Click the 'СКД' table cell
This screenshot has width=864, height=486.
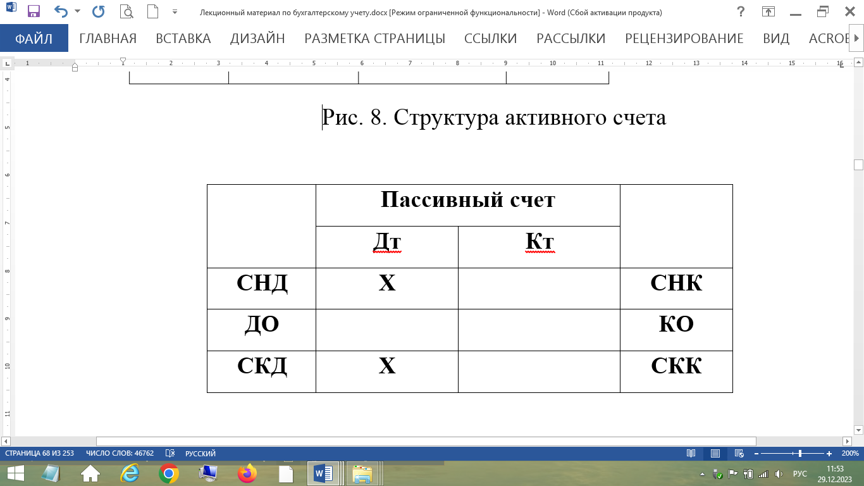[261, 371]
